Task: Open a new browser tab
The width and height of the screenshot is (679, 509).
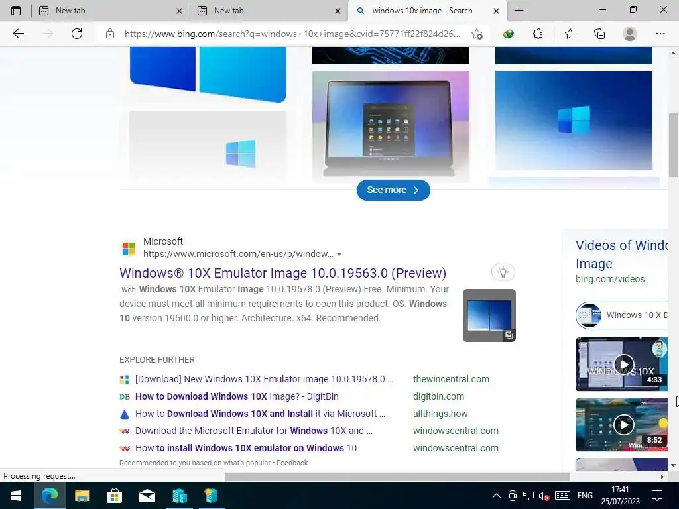Action: [x=519, y=11]
